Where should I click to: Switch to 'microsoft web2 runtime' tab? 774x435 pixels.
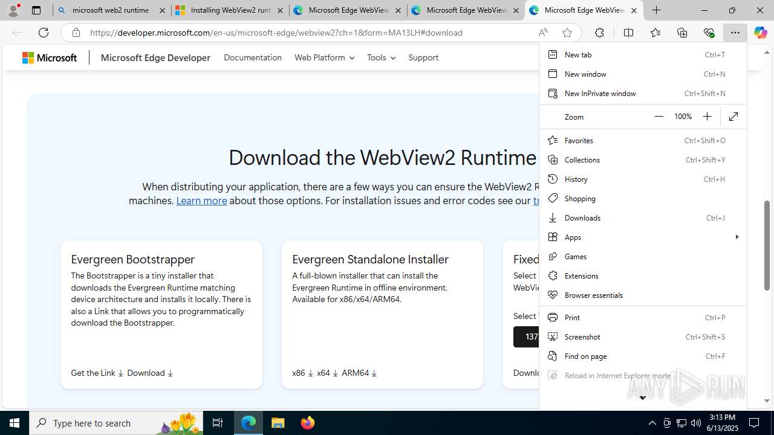tap(111, 10)
